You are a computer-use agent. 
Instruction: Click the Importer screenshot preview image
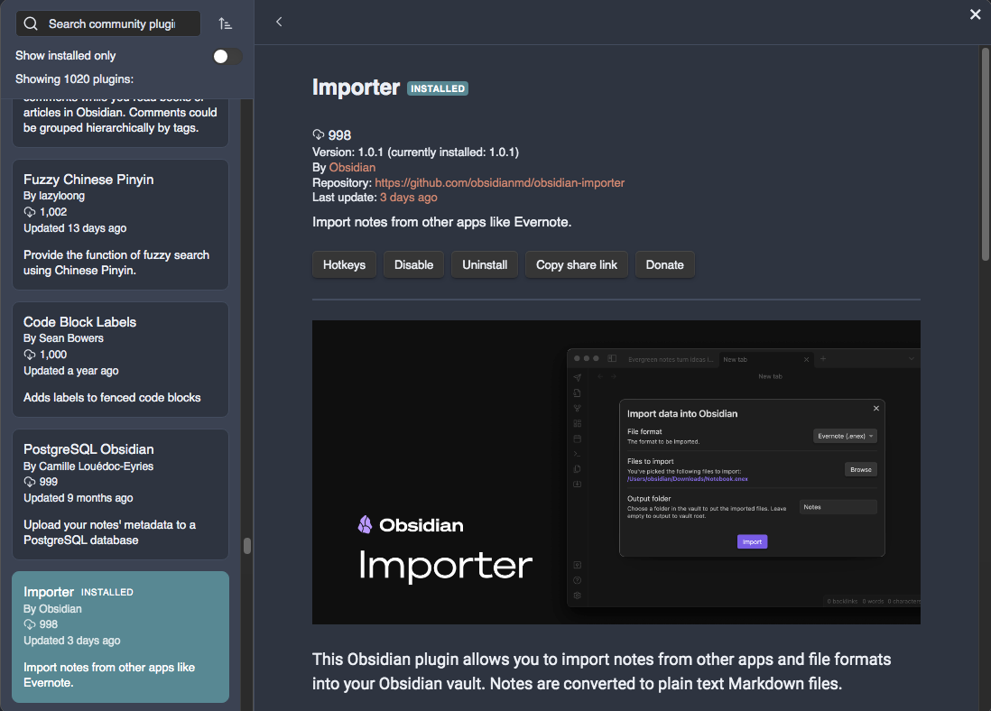click(616, 471)
